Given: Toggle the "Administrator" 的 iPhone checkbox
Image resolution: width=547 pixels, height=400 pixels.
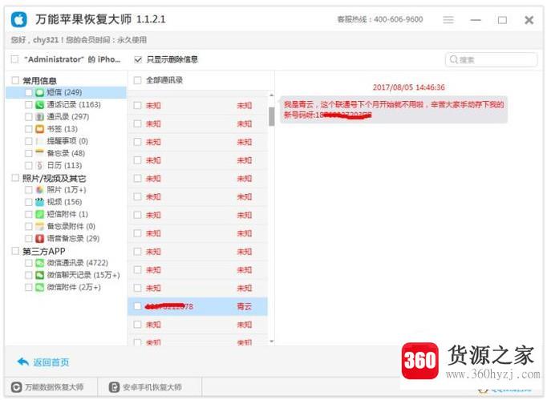Looking at the screenshot, I should (x=14, y=59).
